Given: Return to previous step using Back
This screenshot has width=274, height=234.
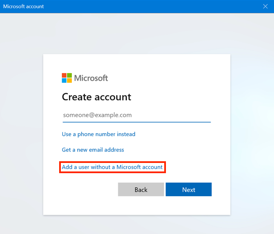Looking at the screenshot, I should pyautogui.click(x=141, y=189).
